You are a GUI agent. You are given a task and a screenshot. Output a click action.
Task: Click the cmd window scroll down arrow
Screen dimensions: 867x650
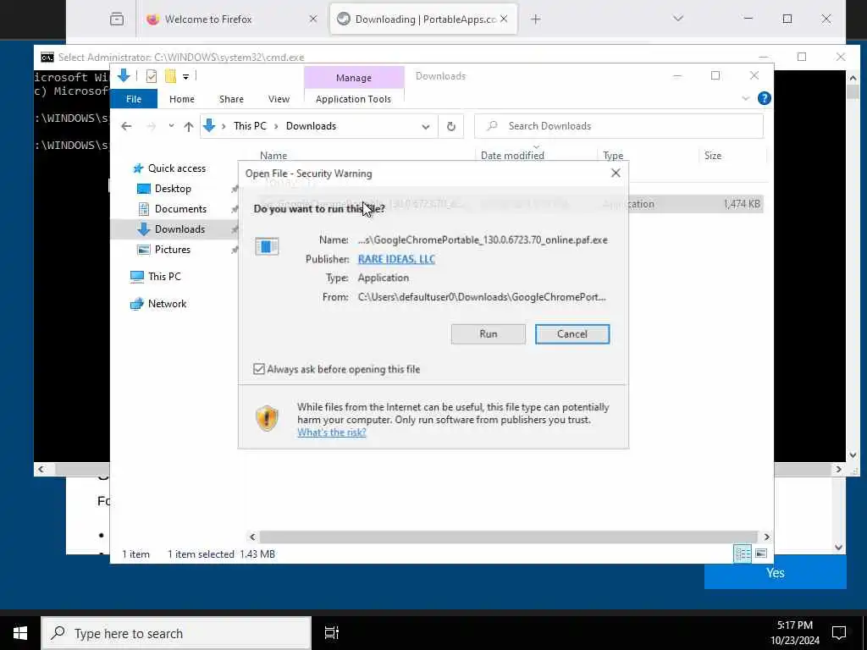coord(853,455)
